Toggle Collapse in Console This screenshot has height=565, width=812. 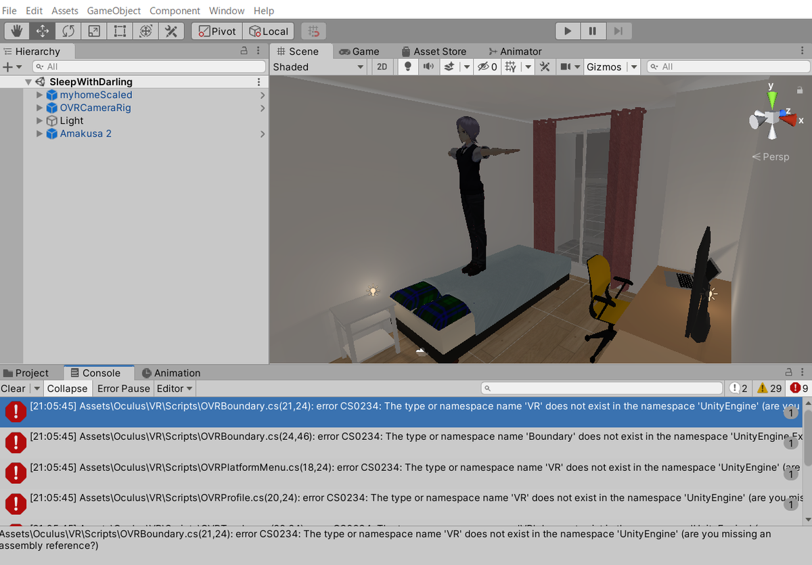tap(67, 388)
